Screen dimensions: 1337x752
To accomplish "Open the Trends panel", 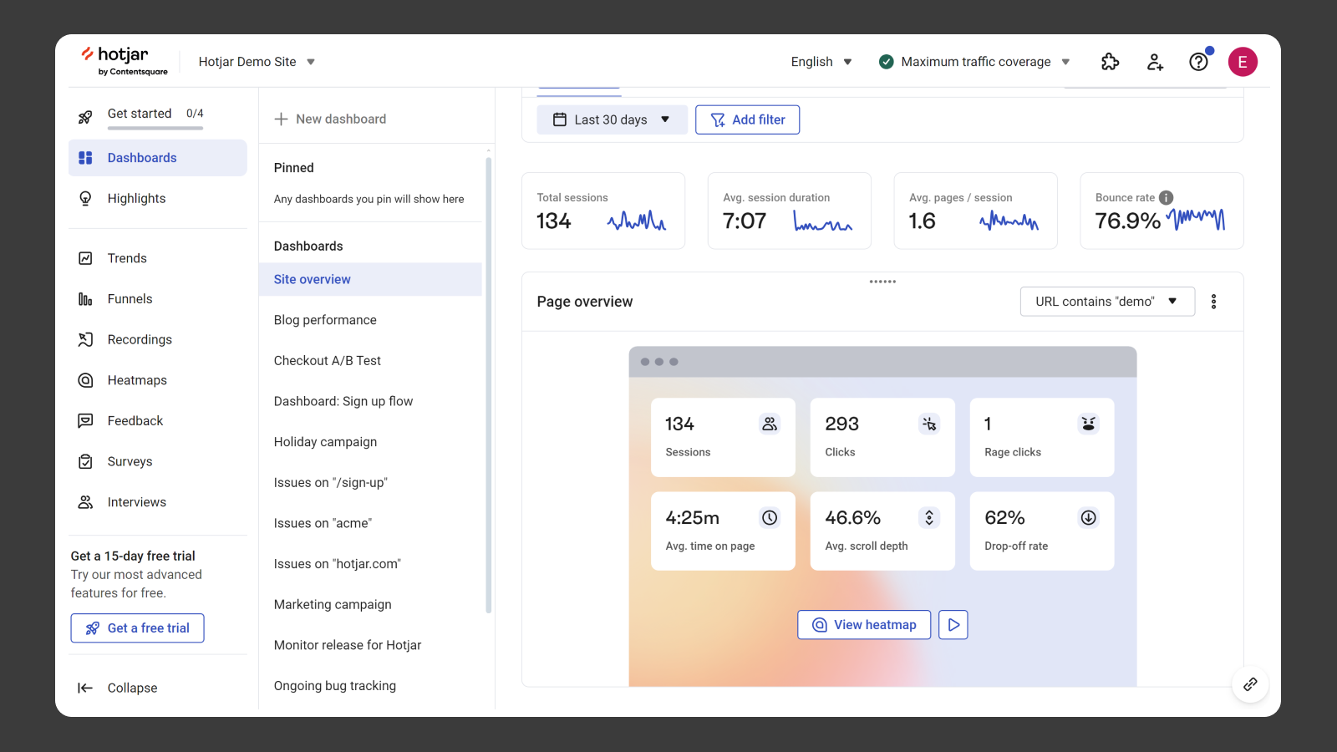I will 127,258.
